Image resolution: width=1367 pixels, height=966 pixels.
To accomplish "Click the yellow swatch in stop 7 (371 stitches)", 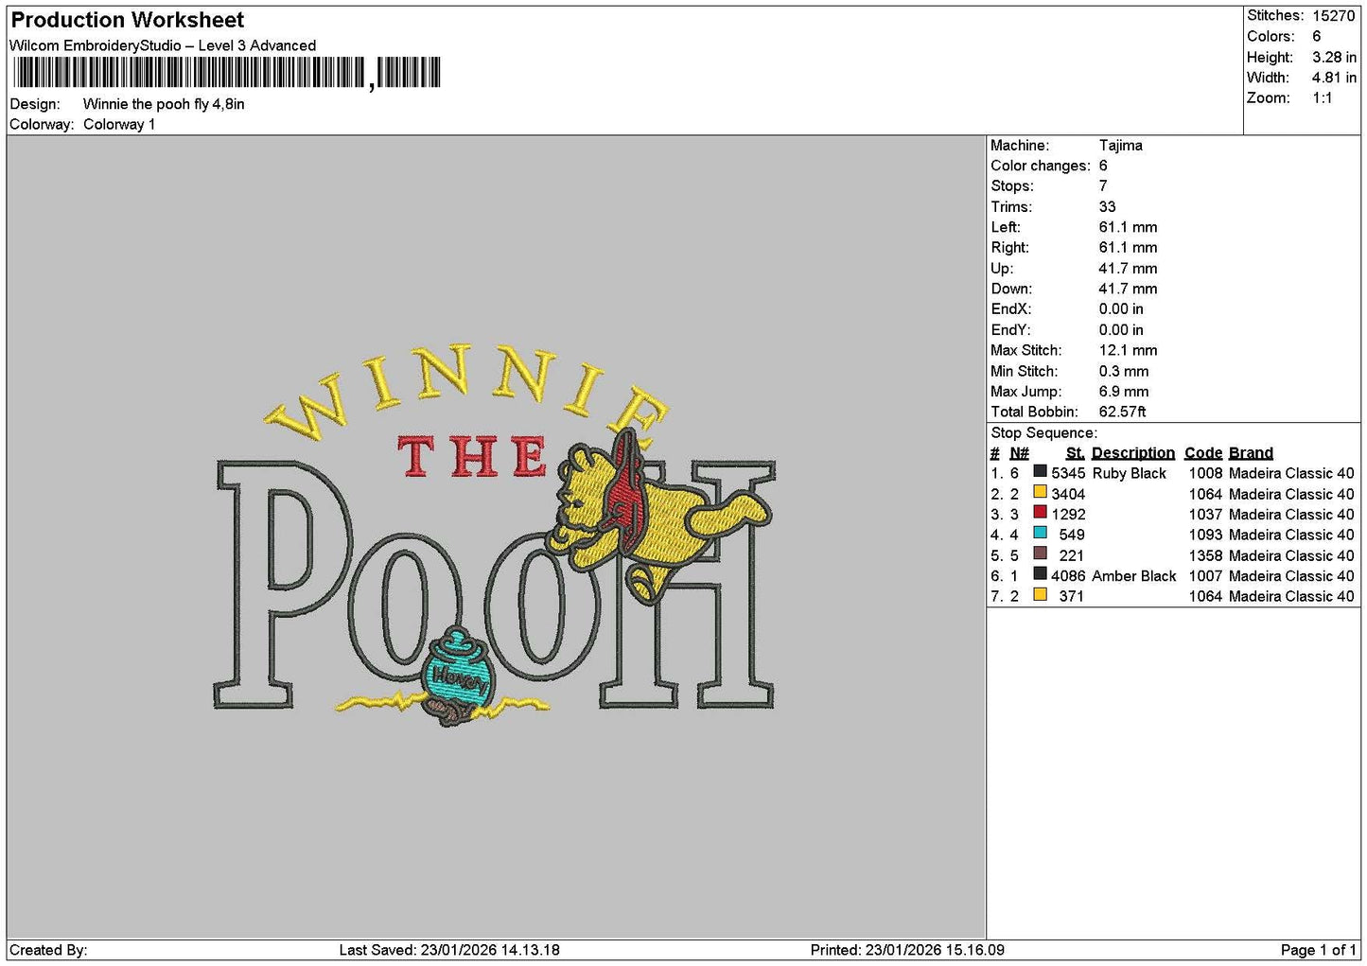I will coord(1040,595).
